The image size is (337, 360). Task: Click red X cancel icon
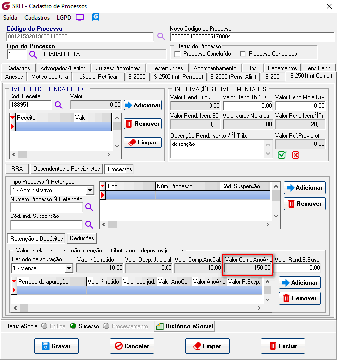click(295, 155)
